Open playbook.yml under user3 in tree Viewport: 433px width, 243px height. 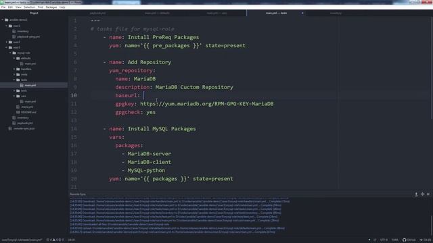click(25, 123)
